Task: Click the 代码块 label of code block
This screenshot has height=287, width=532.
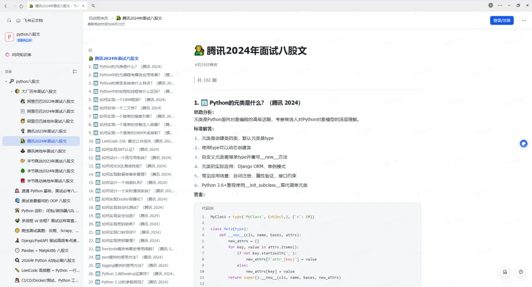Action: click(208, 208)
